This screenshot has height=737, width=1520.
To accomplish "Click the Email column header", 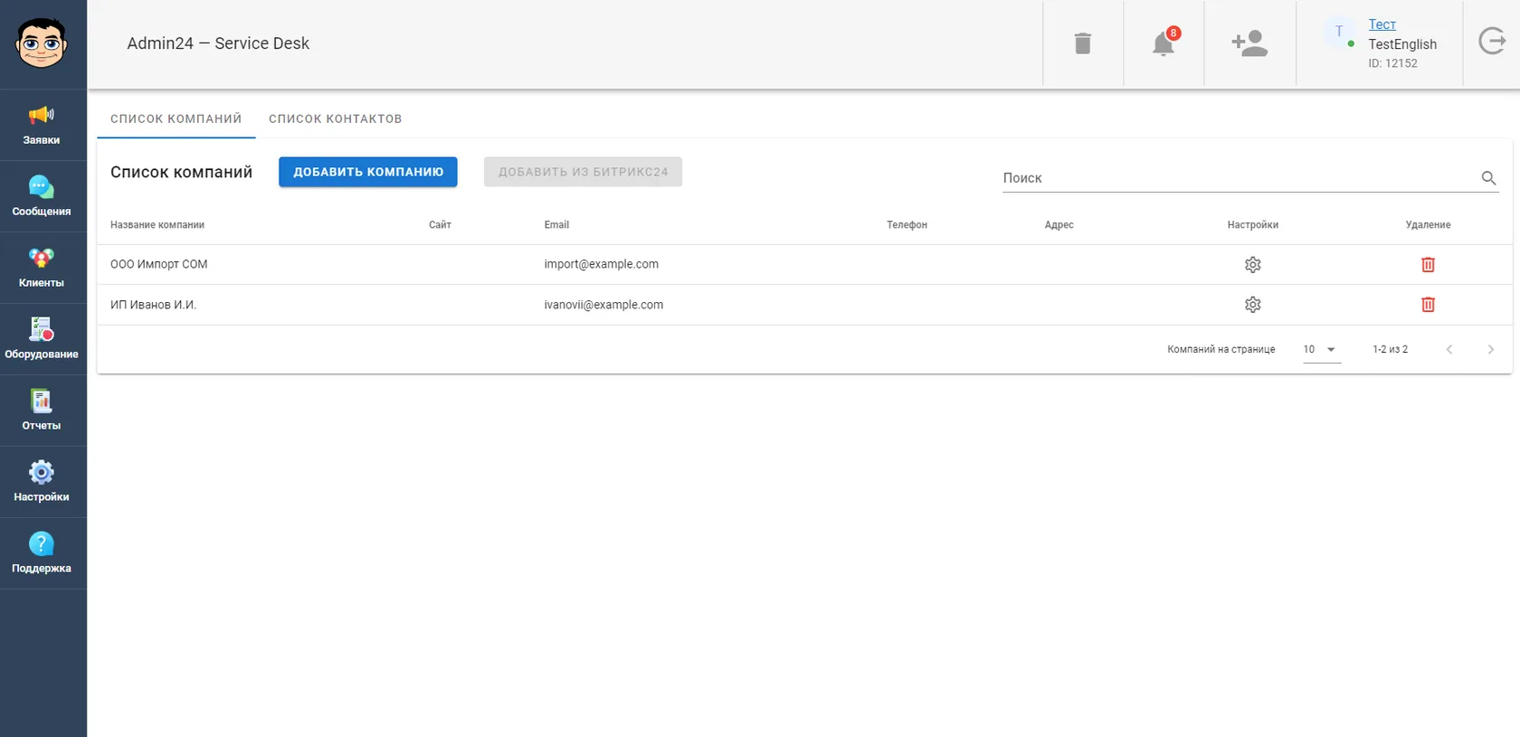I will (556, 225).
